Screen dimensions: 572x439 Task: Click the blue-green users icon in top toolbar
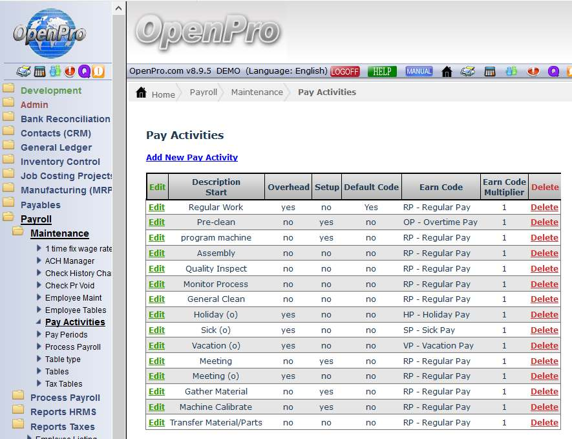pyautogui.click(x=511, y=71)
